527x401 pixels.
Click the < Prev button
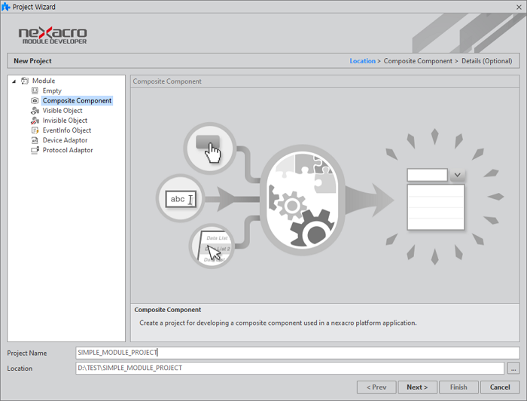click(376, 387)
